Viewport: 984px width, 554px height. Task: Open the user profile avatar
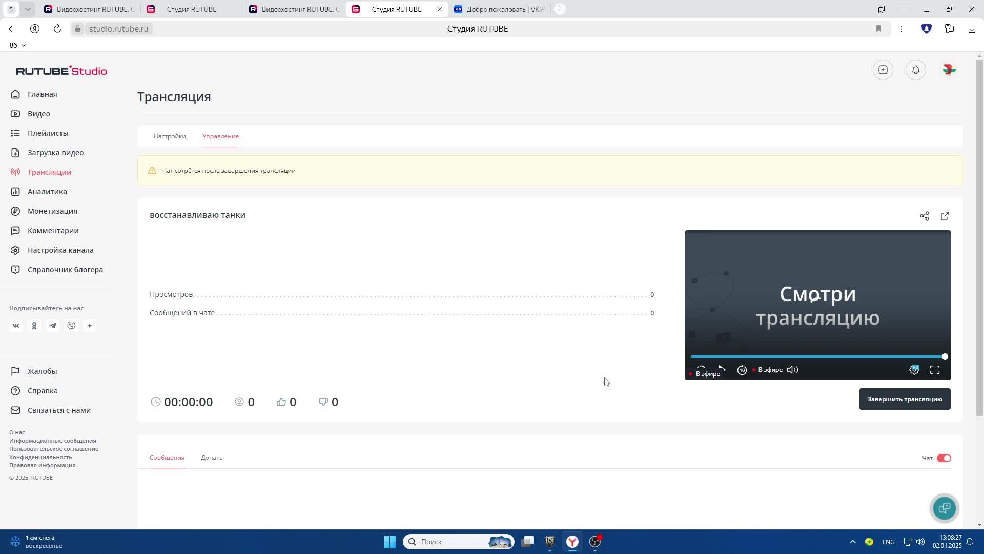click(x=949, y=70)
